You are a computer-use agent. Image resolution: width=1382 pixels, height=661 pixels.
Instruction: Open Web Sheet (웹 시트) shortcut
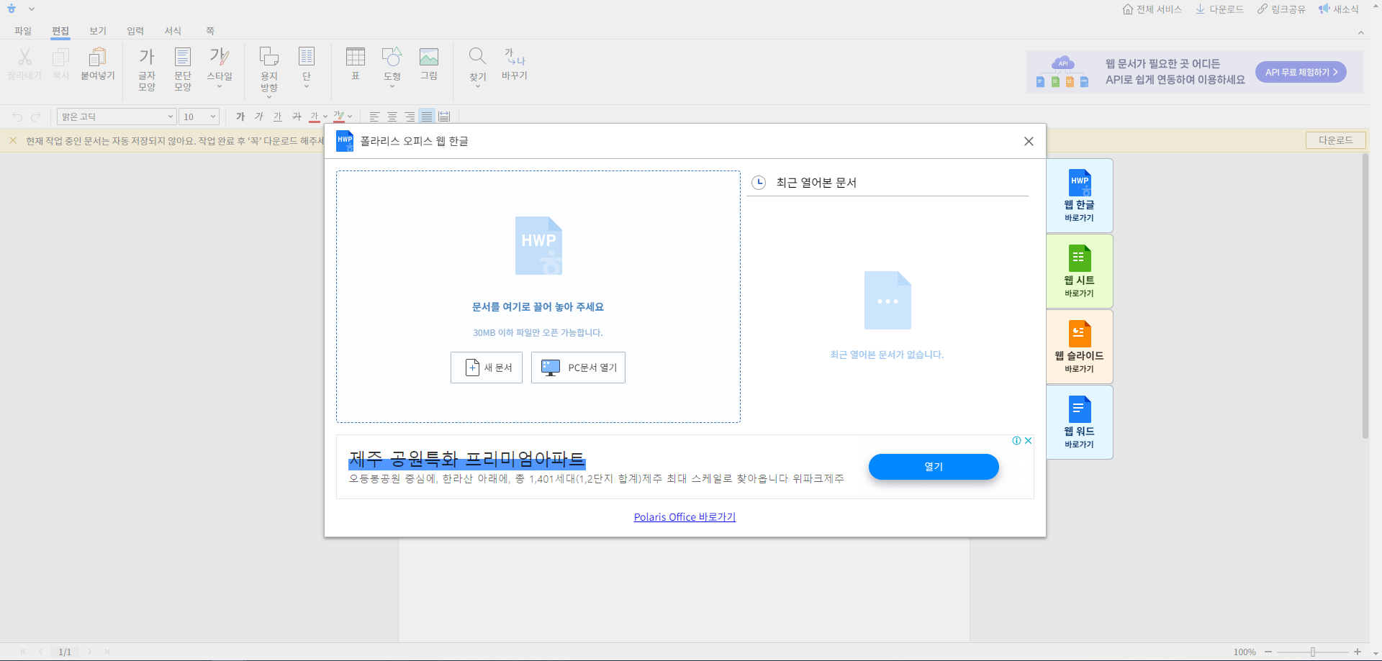point(1079,271)
